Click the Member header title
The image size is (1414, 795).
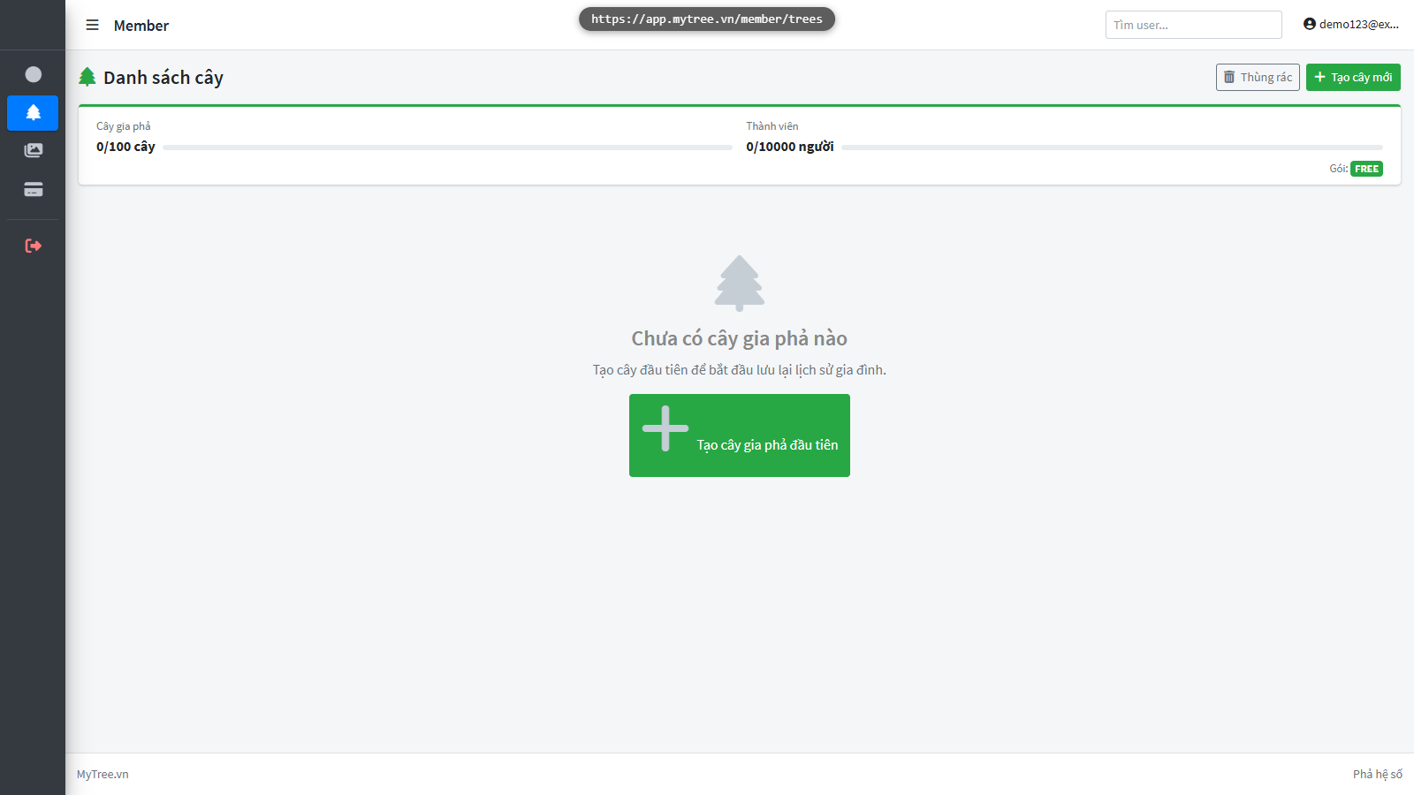(x=141, y=26)
